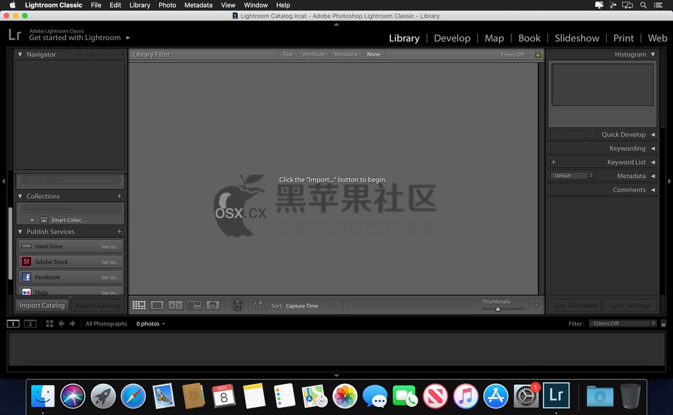The image size is (673, 415).
Task: Click the Filter Folders search field
Action: 71,180
